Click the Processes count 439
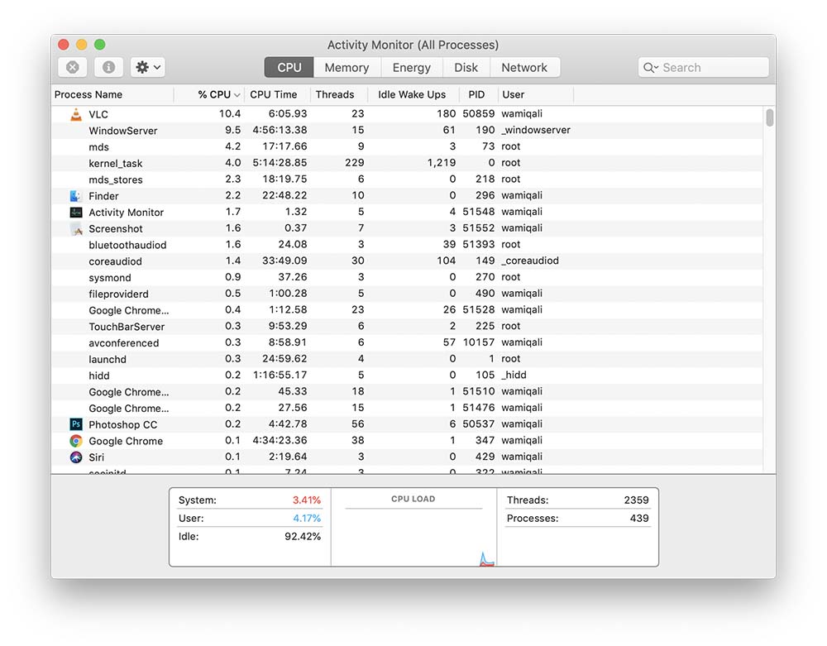 point(639,519)
